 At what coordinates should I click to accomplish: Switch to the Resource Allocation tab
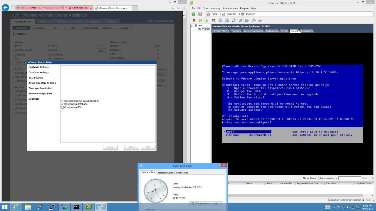click(x=254, y=31)
